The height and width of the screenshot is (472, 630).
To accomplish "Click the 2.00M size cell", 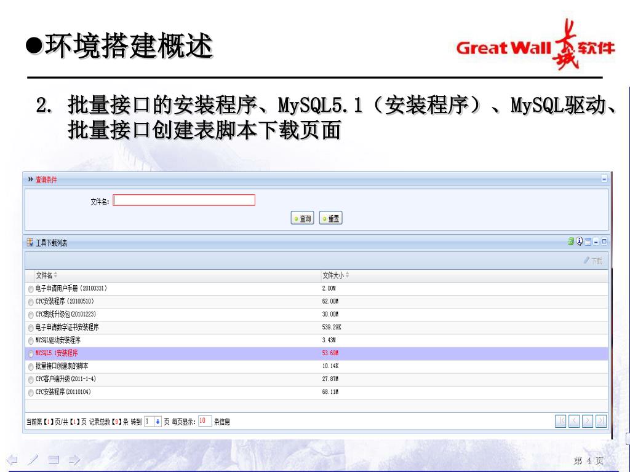I will [329, 288].
